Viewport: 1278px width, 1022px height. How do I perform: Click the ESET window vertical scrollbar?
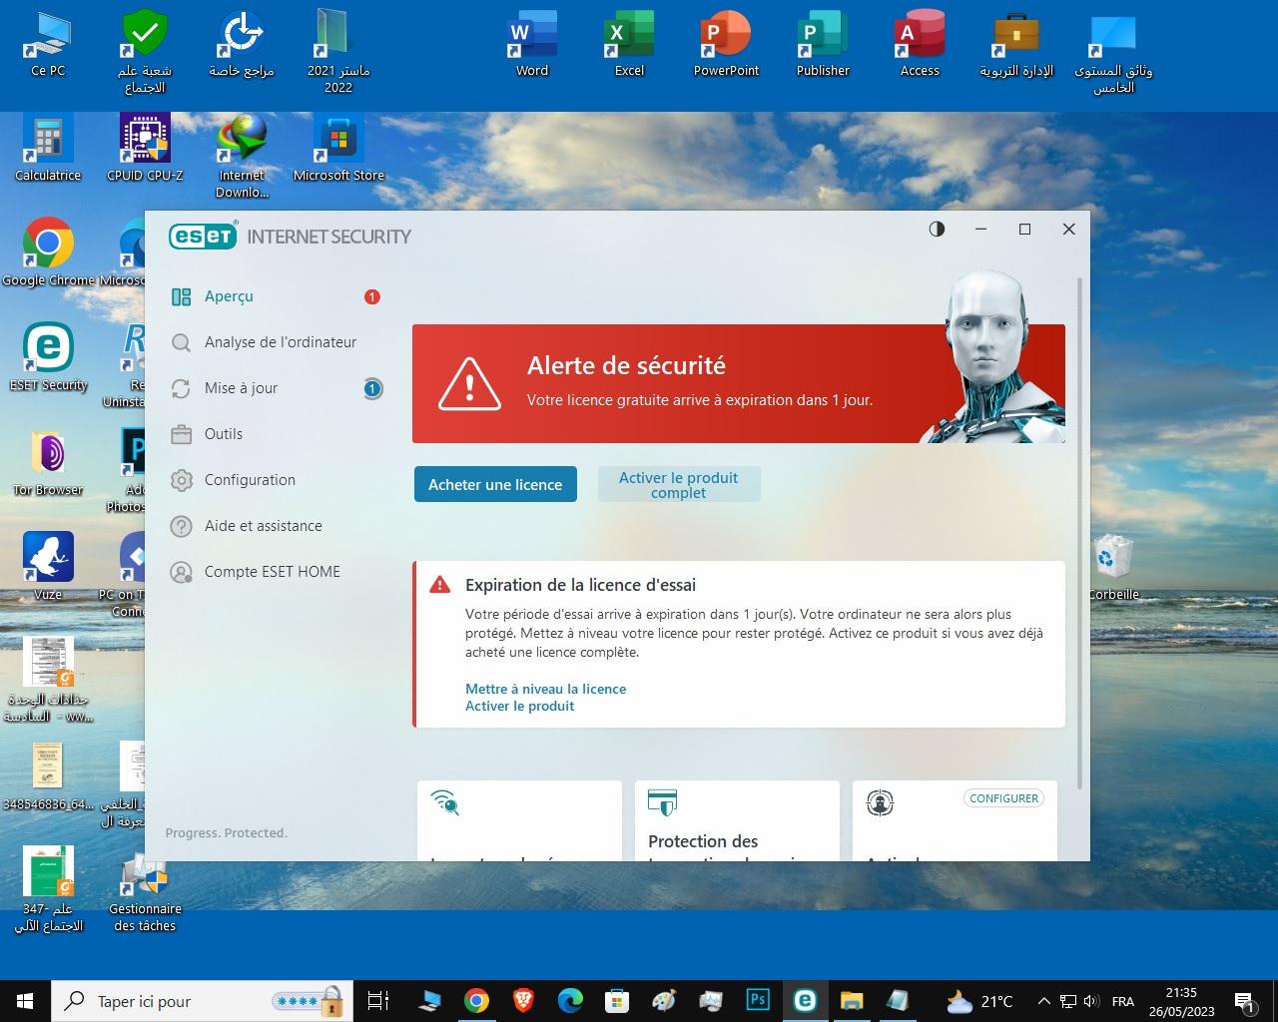(1079, 534)
